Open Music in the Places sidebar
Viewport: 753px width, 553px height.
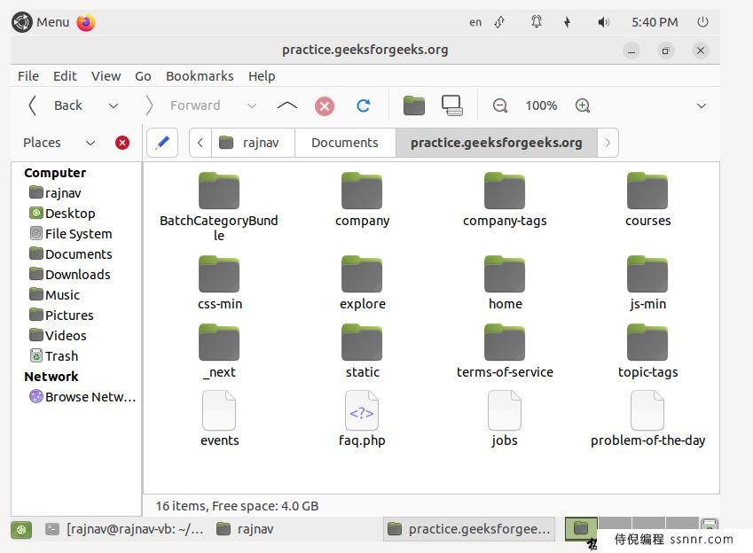pyautogui.click(x=54, y=295)
